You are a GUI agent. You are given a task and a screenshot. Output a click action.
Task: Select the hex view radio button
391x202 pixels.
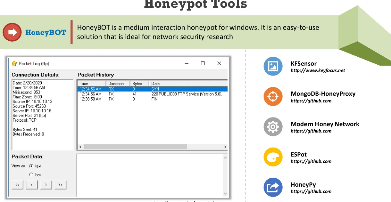click(x=31, y=174)
